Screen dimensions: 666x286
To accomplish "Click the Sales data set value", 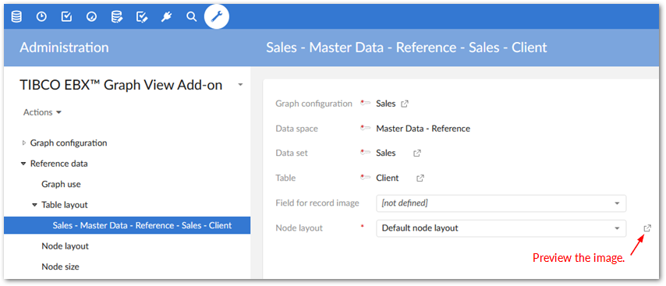I will pyautogui.click(x=386, y=154).
